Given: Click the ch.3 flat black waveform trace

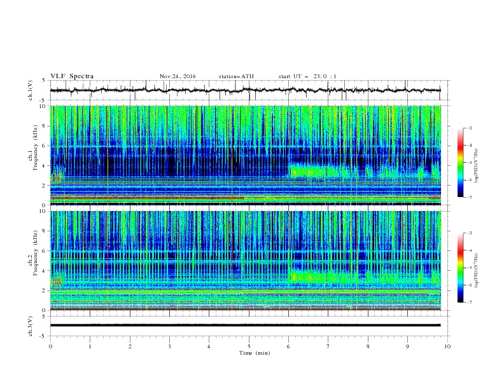Looking at the screenshot, I should 245,325.
